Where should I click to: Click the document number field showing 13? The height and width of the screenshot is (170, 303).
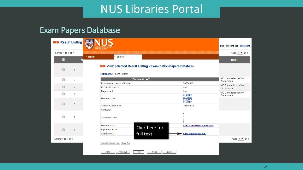[139, 152]
